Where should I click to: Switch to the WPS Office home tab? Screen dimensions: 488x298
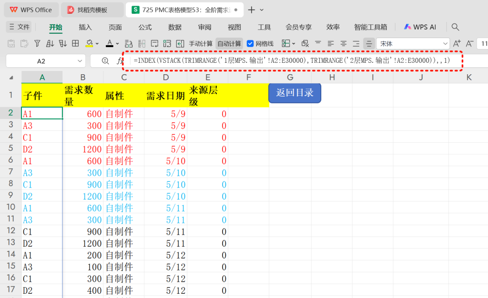point(31,10)
